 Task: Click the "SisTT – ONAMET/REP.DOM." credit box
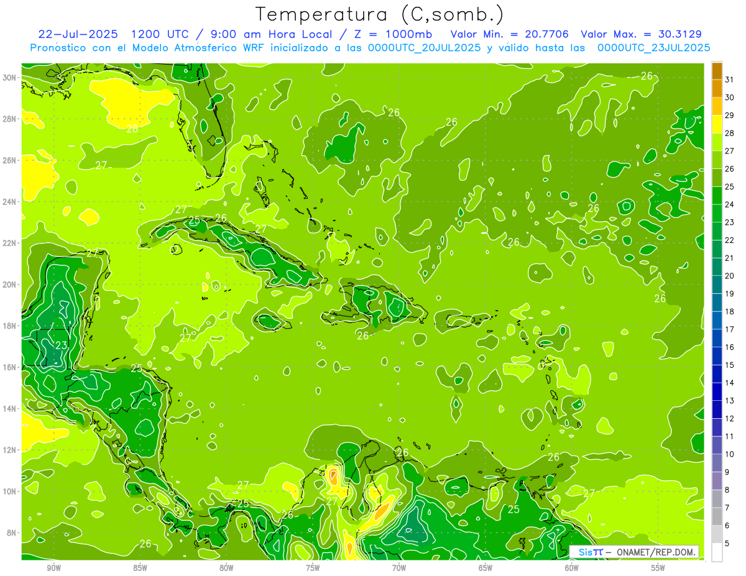(x=634, y=552)
